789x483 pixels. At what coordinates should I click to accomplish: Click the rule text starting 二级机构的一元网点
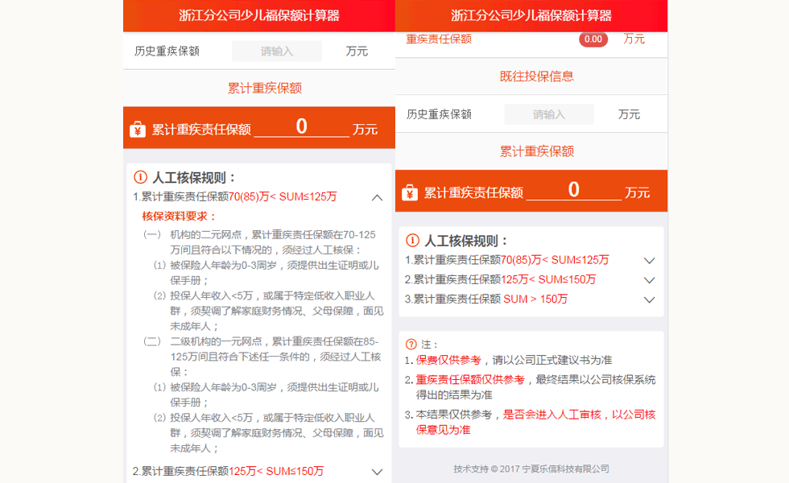click(275, 357)
